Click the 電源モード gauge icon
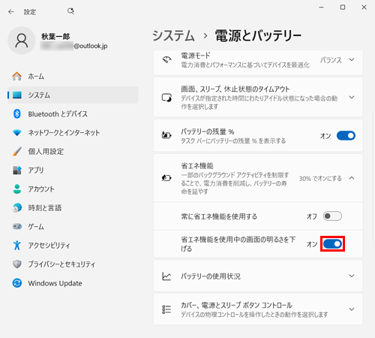375x338 pixels. 166,60
